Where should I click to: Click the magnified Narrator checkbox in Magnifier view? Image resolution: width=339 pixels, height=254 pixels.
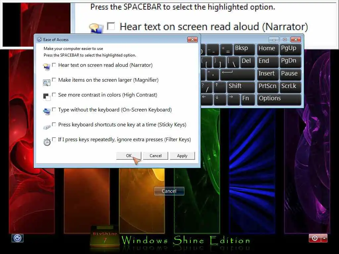[x=111, y=26]
